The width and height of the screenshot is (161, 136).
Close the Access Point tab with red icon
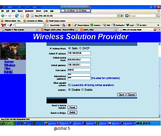click(x=155, y=30)
